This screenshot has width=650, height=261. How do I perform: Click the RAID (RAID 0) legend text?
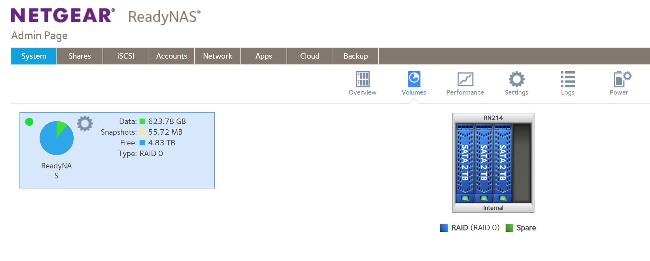475,228
